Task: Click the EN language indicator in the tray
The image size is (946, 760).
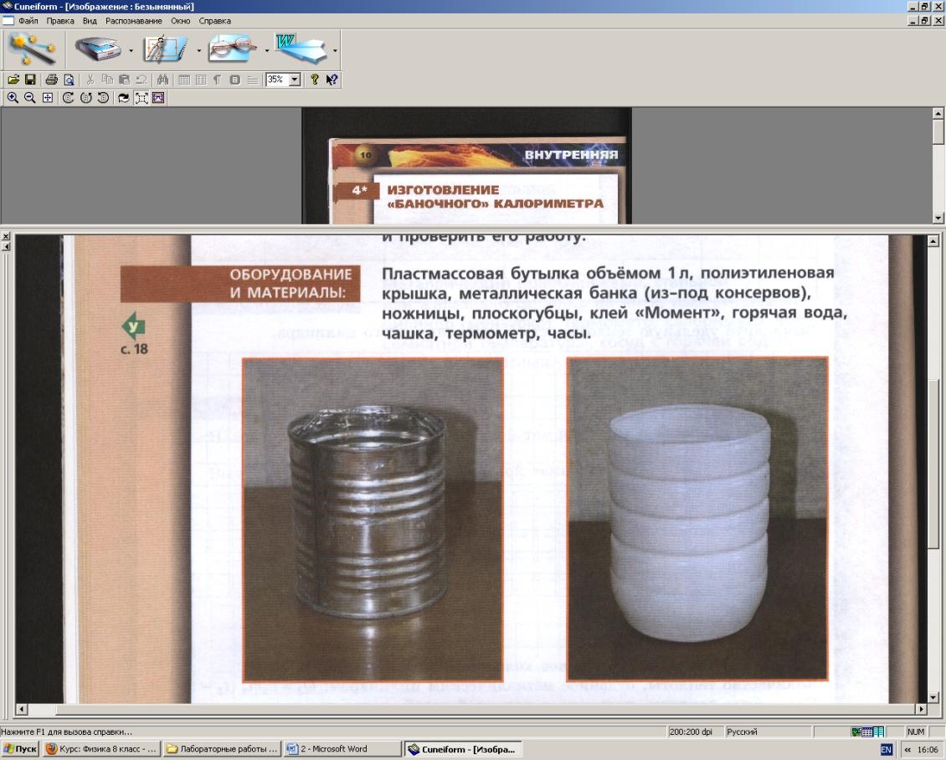Action: coord(887,750)
